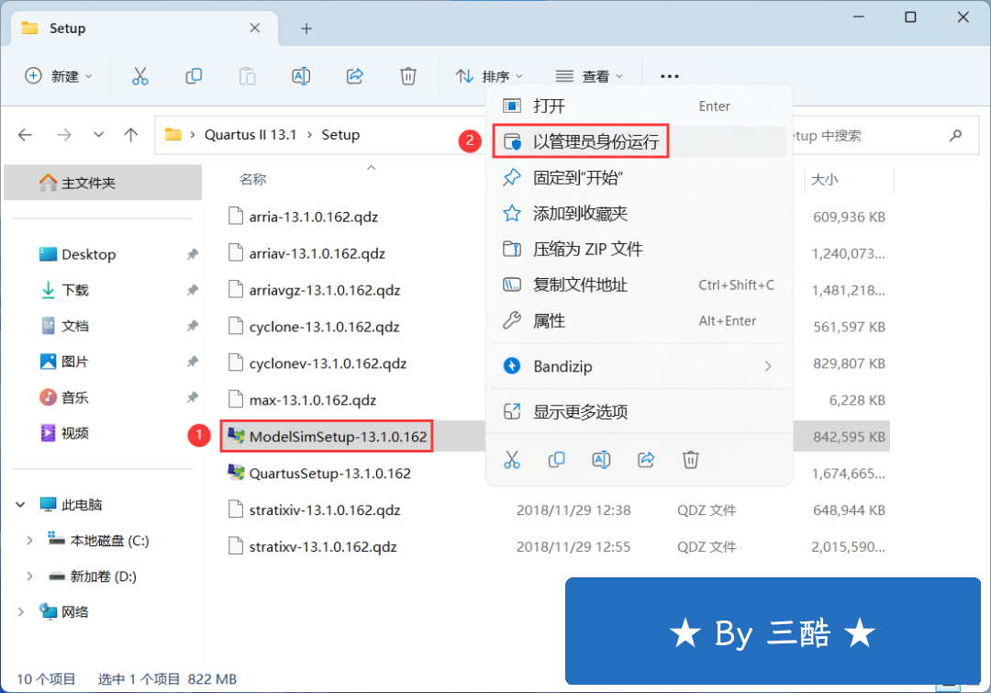This screenshot has width=991, height=693.
Task: Click the Cut scissors icon in toolbar
Action: (140, 76)
